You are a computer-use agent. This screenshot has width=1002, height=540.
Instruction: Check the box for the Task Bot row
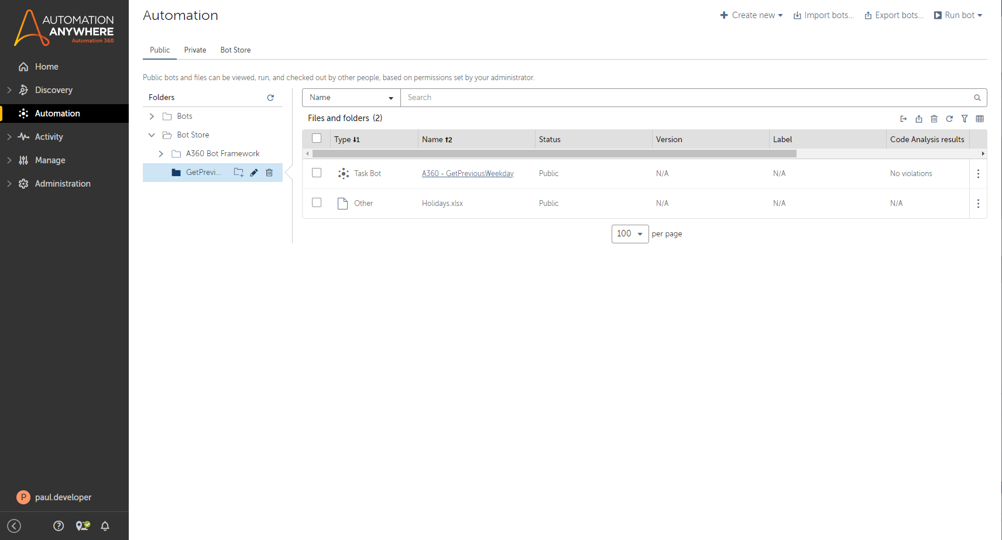[x=317, y=173]
